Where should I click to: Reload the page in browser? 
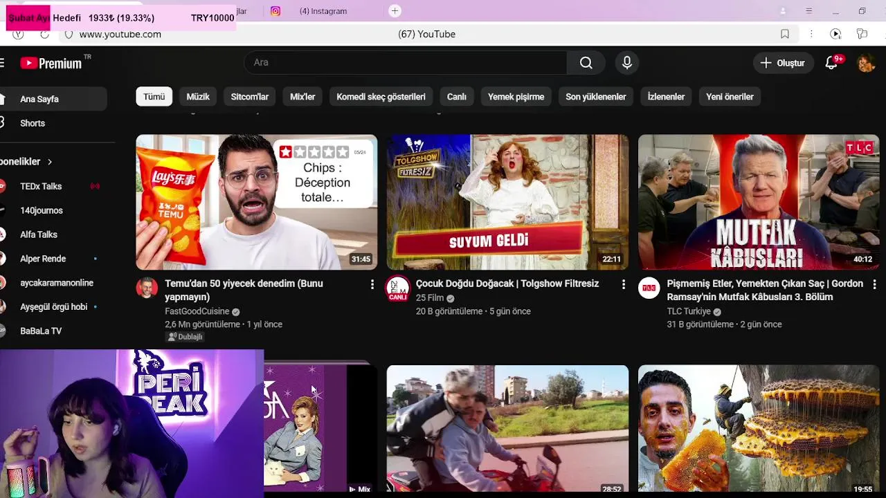45,34
